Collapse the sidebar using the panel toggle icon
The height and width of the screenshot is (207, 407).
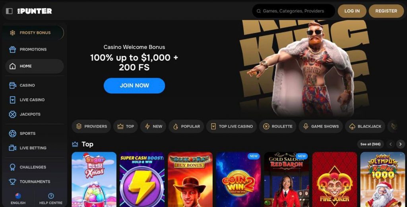coord(9,11)
